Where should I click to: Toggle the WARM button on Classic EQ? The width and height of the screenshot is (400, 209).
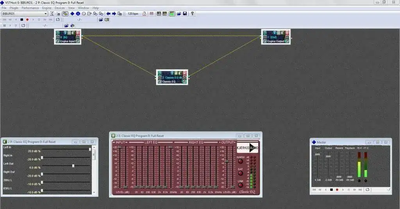(x=240, y=161)
